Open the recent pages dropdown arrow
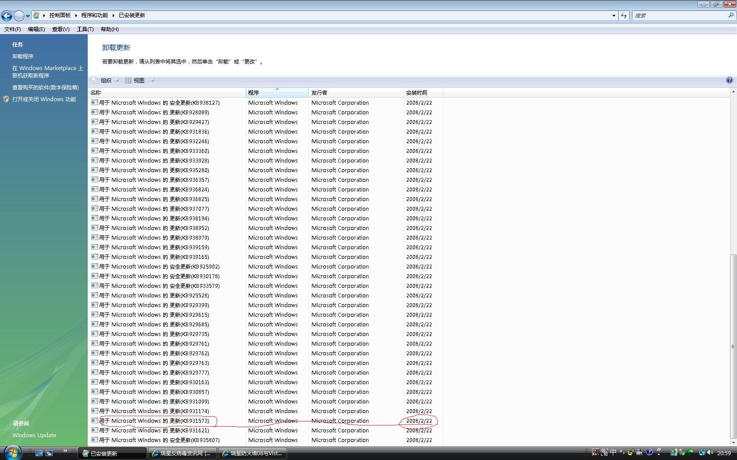 [x=28, y=16]
